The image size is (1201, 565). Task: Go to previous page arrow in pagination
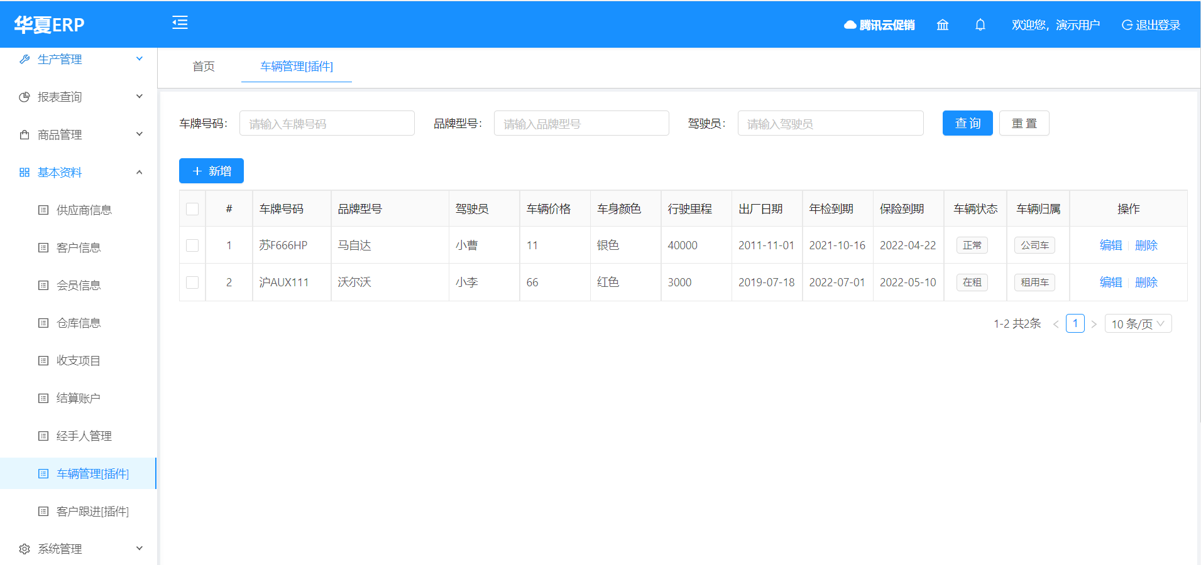pos(1056,324)
